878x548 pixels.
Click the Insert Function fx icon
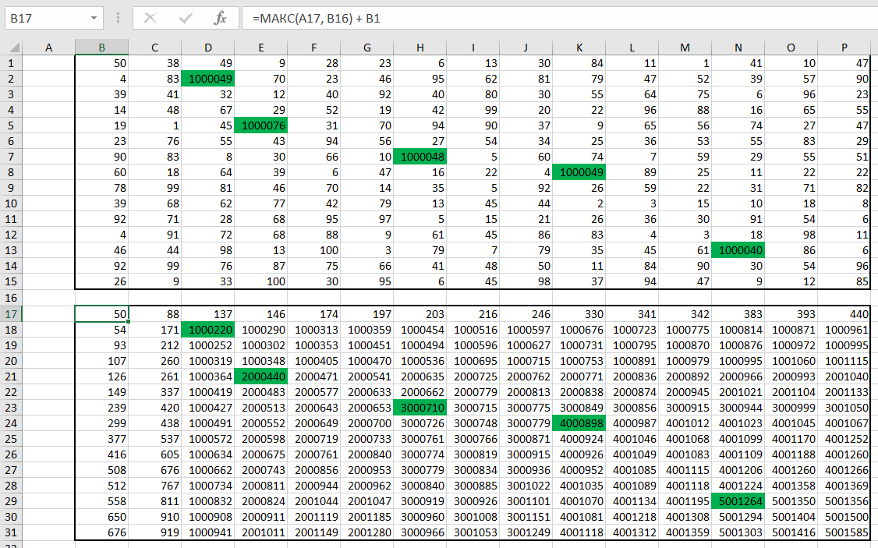(x=221, y=18)
